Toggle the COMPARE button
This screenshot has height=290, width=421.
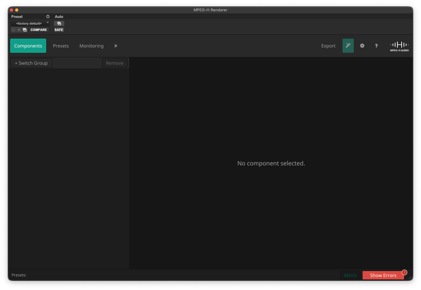coord(39,30)
